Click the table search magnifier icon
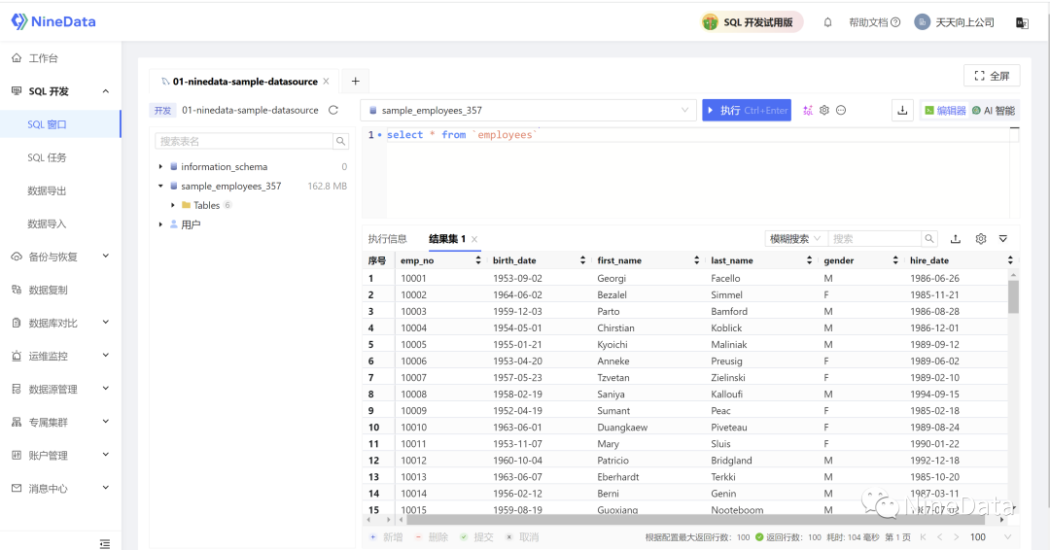 point(341,141)
